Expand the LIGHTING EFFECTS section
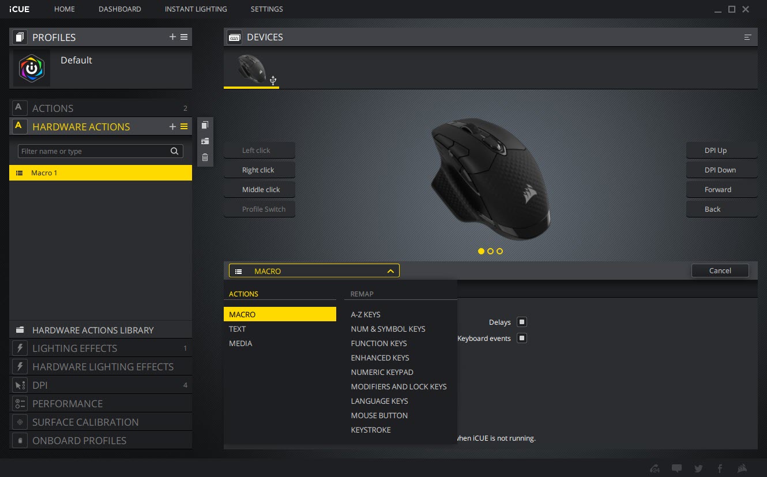The image size is (767, 477). pos(100,348)
